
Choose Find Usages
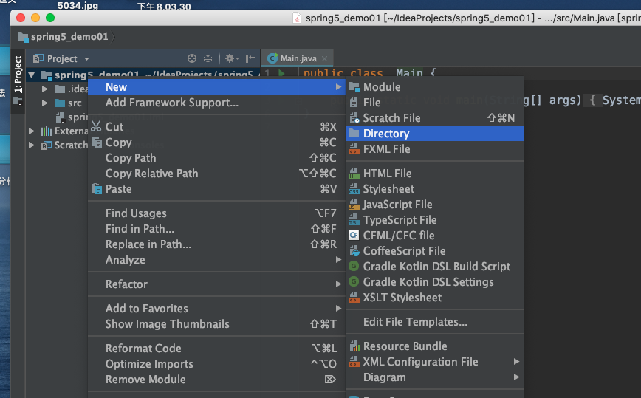pyautogui.click(x=216, y=213)
